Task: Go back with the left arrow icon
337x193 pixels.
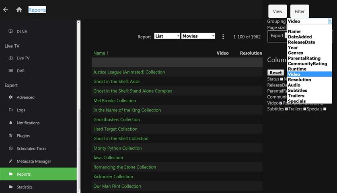Action: (x=6, y=10)
